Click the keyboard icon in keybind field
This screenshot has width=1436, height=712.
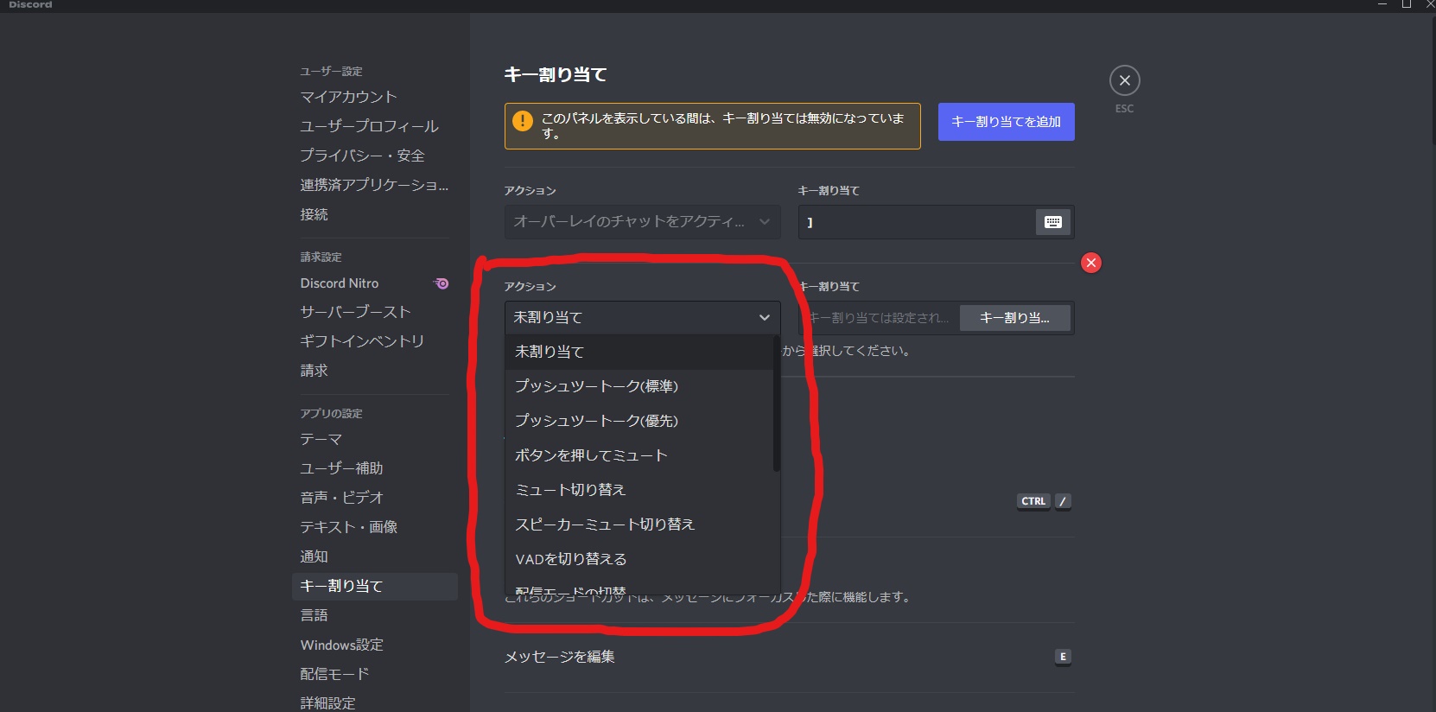(1052, 222)
